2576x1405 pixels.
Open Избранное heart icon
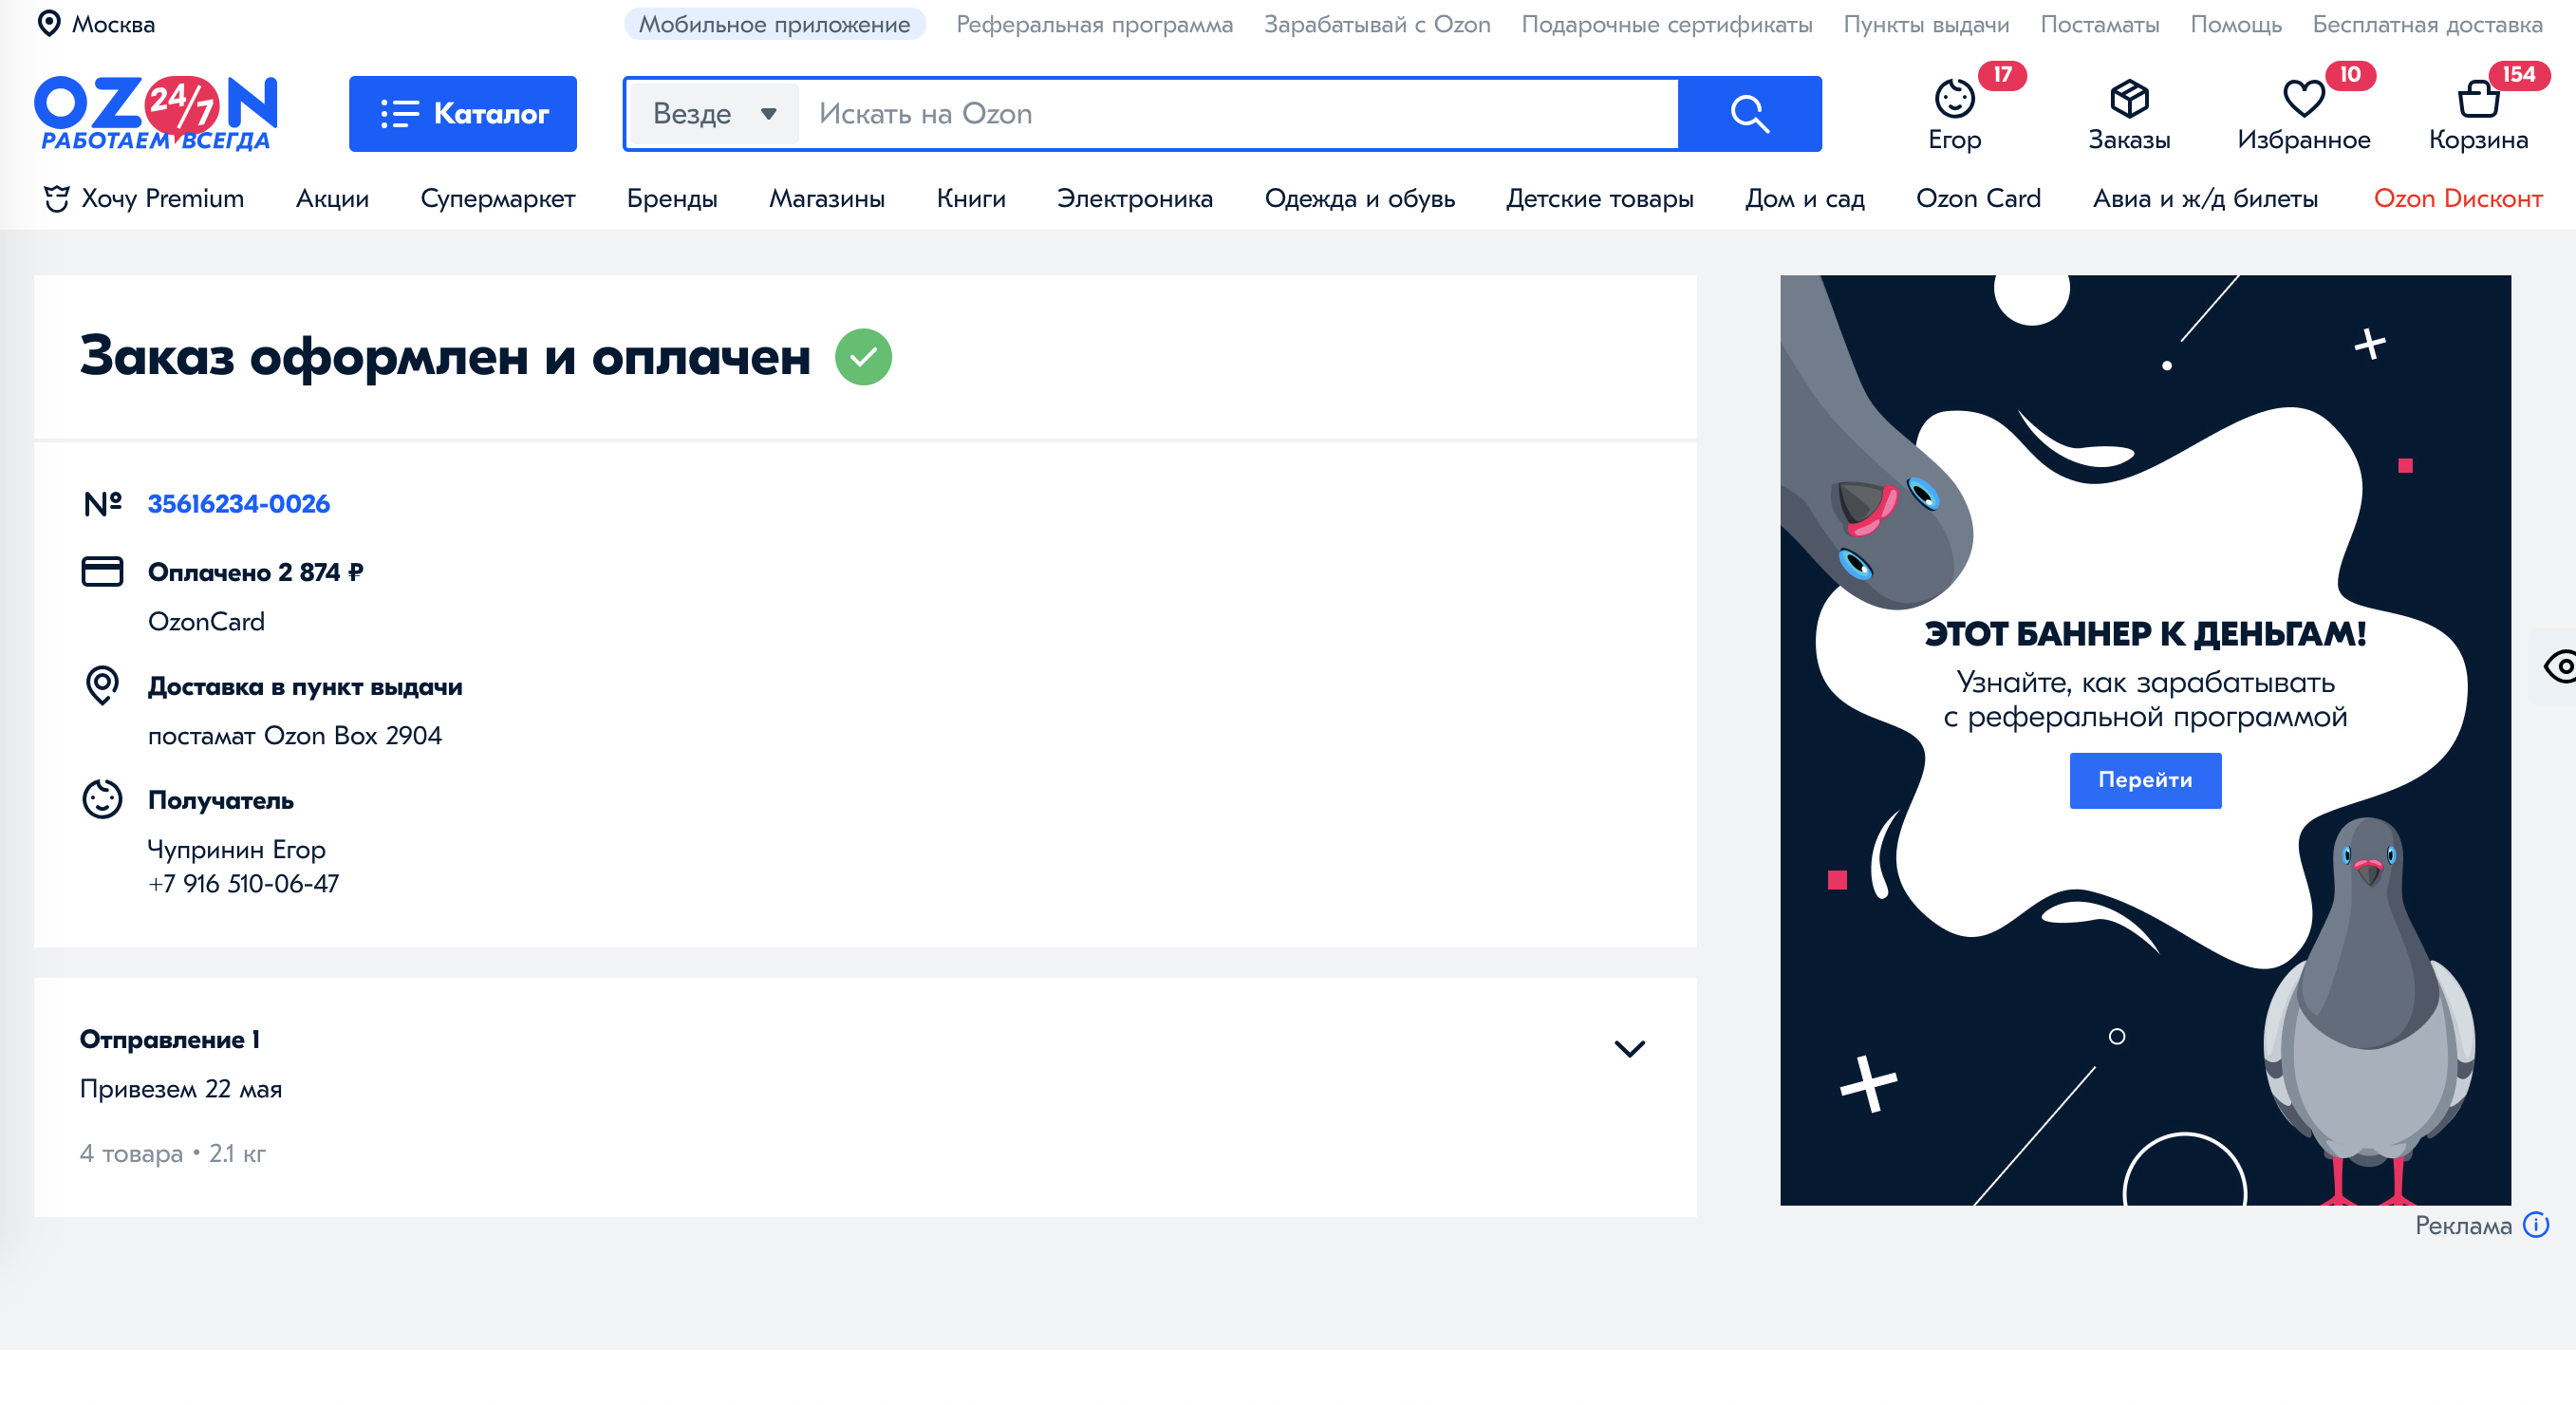2302,100
